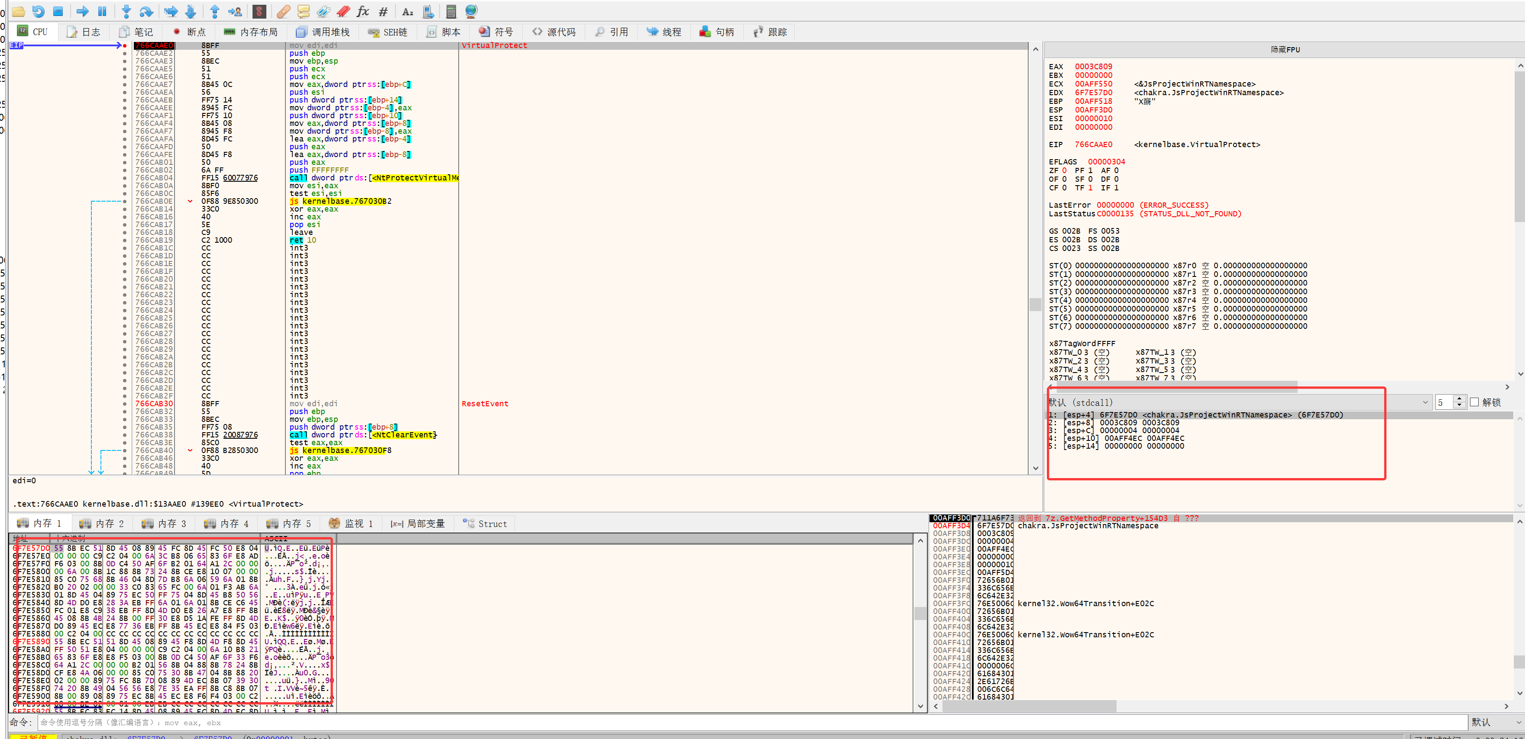Click the disassembly vertical scrollbar thumb
The width and height of the screenshot is (1525, 739).
pyautogui.click(x=1035, y=305)
